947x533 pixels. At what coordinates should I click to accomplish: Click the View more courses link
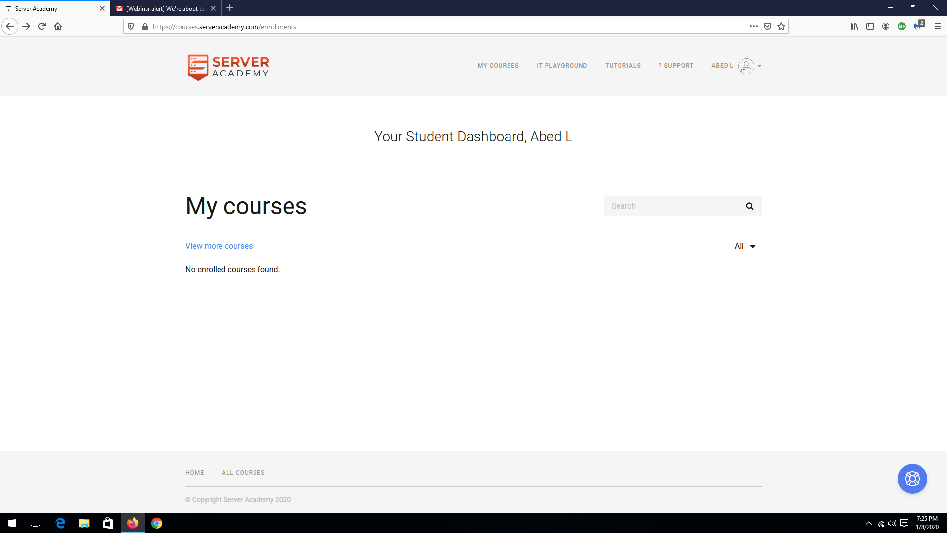[x=219, y=246]
